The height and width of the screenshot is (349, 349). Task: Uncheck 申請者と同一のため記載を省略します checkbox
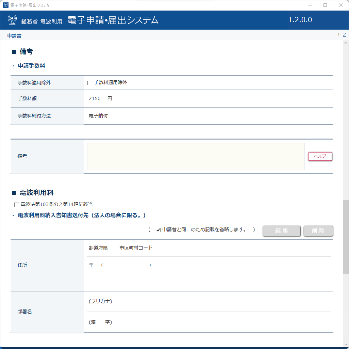[158, 230]
